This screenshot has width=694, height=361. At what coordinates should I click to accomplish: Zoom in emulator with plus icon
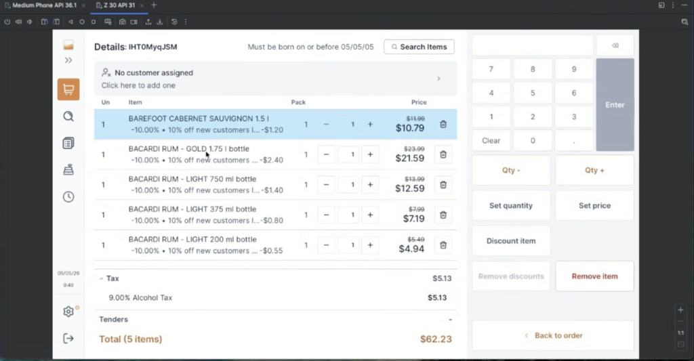(x=680, y=310)
